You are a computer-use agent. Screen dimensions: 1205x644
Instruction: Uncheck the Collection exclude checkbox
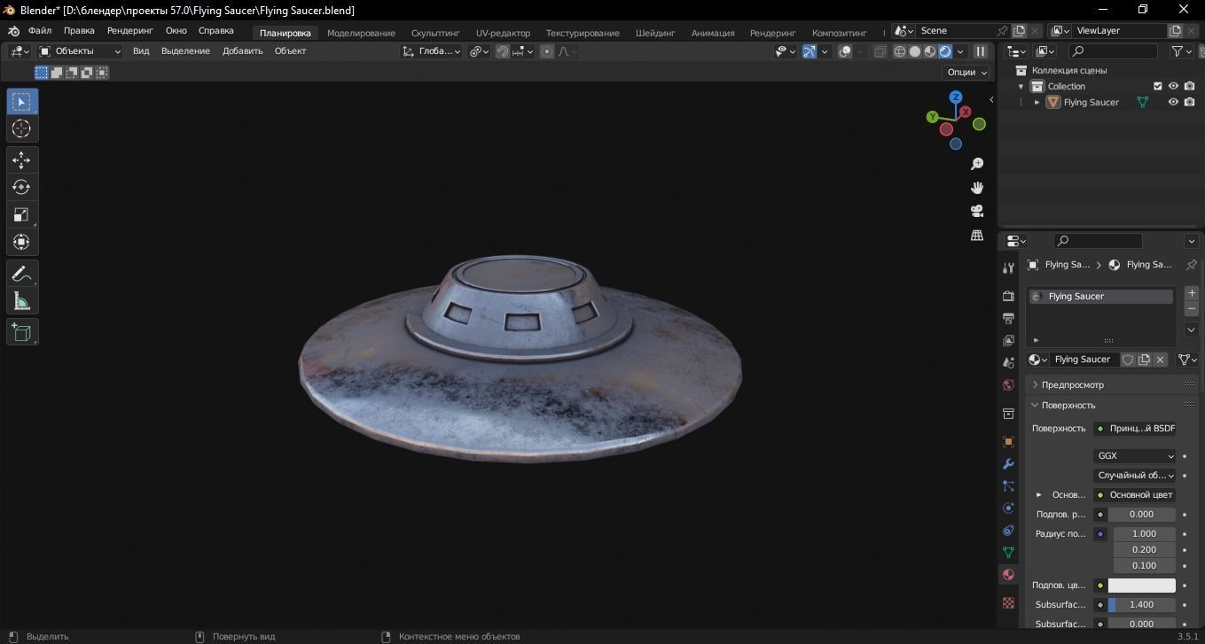pos(1157,86)
